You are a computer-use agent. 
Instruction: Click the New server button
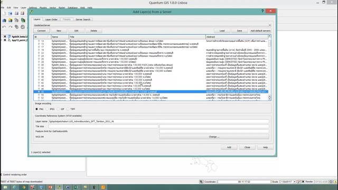pos(59,31)
